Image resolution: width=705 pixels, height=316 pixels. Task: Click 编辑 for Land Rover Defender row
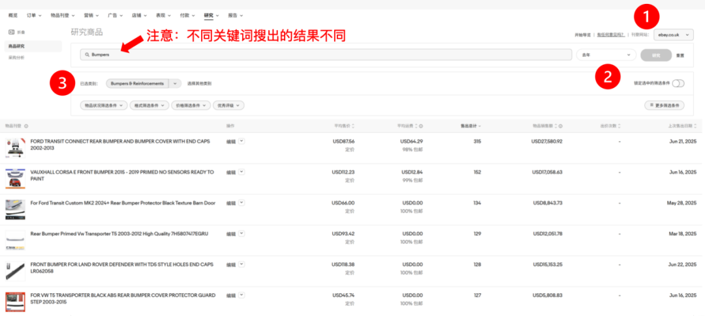tap(230, 265)
